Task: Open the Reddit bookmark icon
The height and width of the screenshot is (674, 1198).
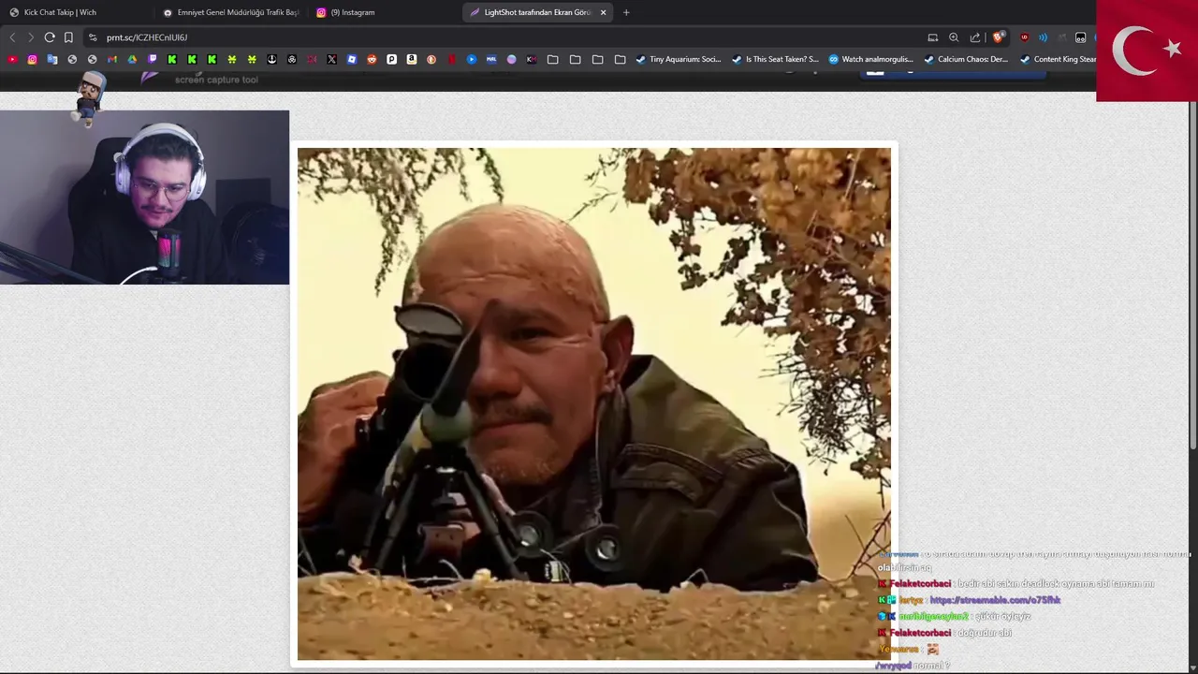Action: coord(372,59)
